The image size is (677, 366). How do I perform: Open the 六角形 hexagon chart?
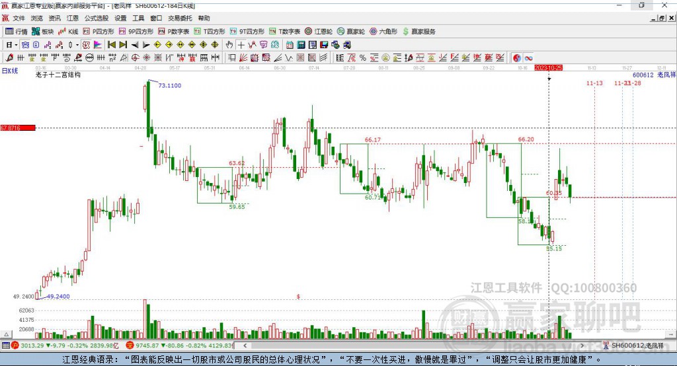coord(383,32)
